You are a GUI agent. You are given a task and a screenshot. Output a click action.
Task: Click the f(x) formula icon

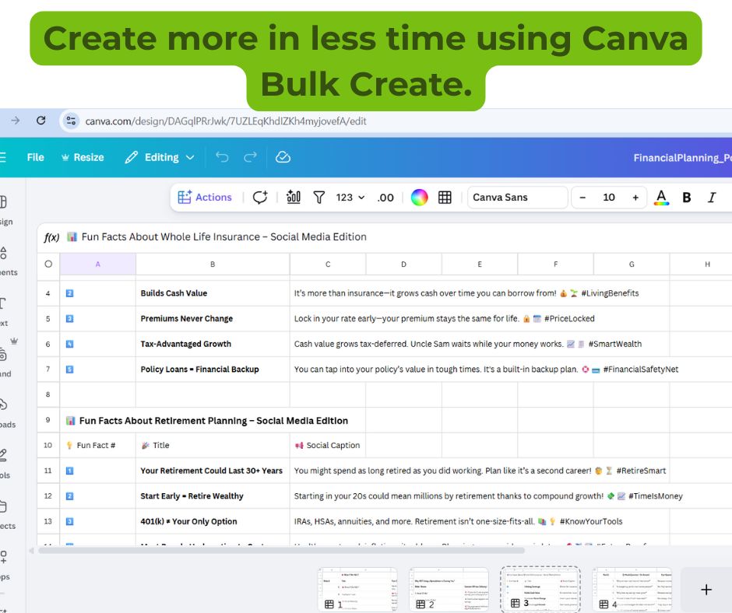pos(51,237)
